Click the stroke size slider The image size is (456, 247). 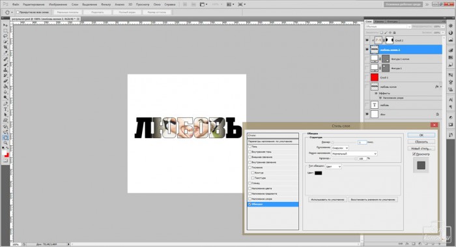344,142
